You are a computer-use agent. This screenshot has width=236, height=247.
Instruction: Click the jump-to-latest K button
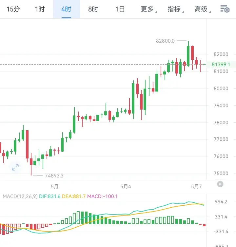(x=220, y=184)
